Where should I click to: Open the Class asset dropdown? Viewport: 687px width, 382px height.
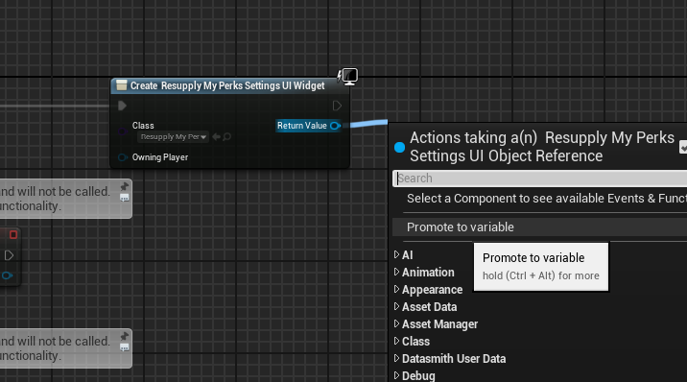173,136
